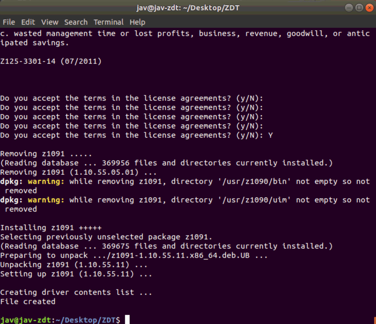Click the 'Installing z1091 +++++' line
376x324 pixels.
(51, 227)
